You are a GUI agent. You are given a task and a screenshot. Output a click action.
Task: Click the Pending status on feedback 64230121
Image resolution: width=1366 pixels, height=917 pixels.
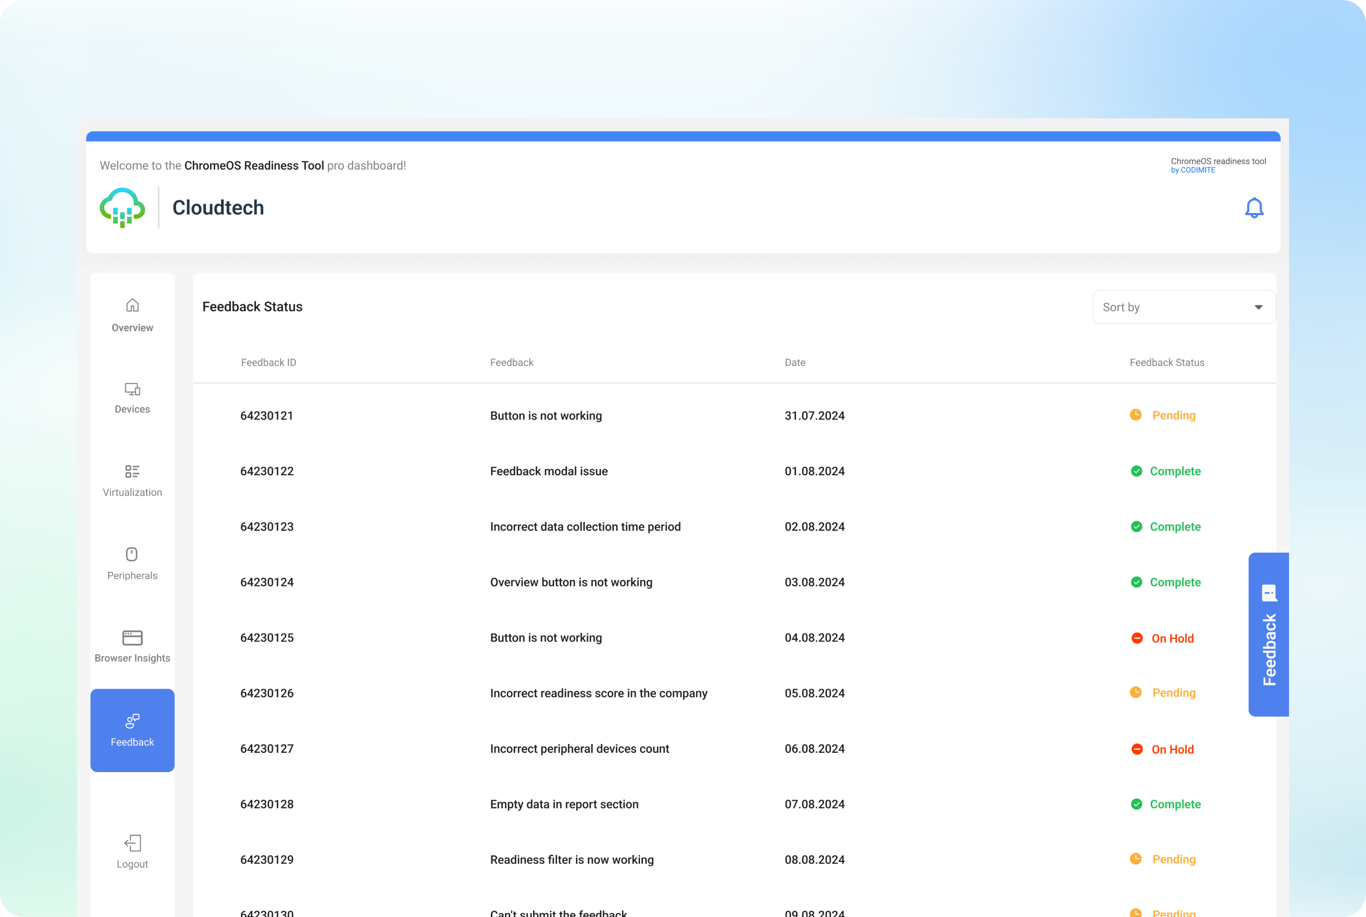point(1174,415)
